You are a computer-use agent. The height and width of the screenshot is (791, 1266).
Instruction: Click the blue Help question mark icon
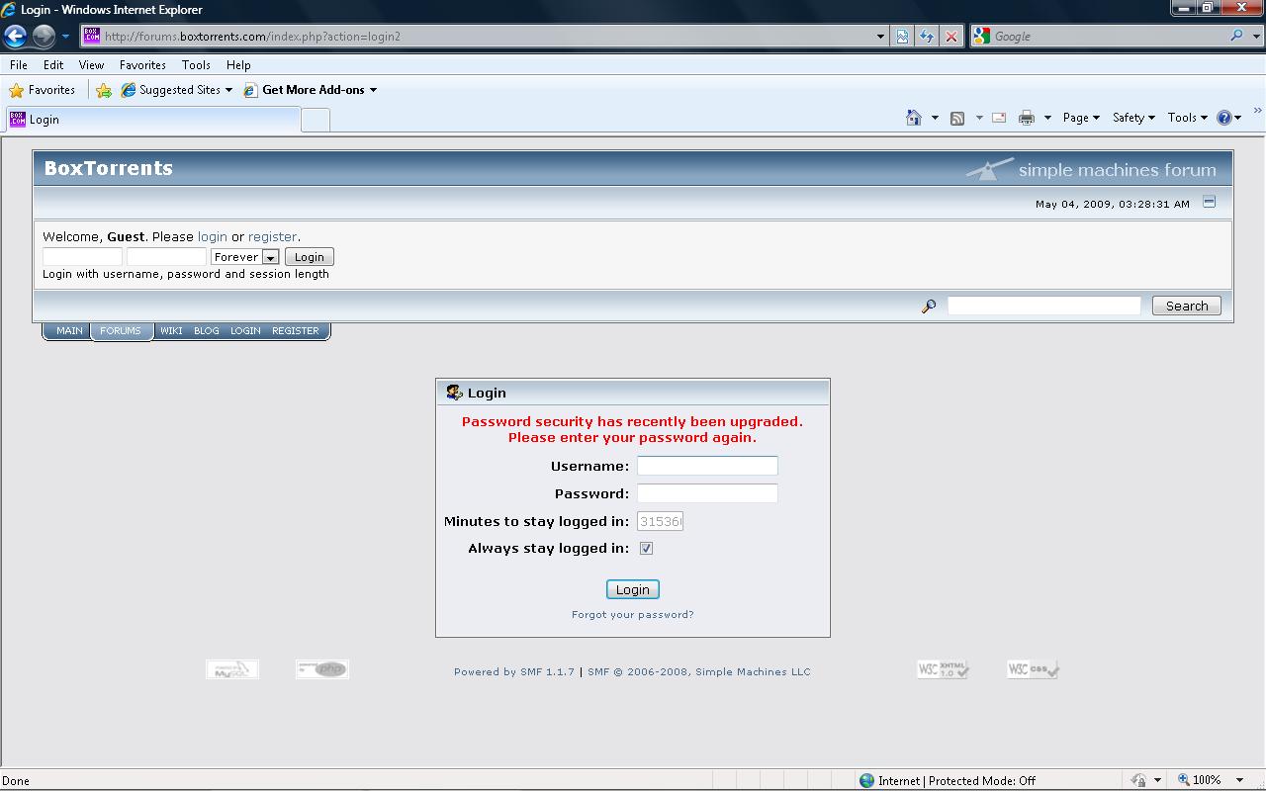click(x=1224, y=118)
